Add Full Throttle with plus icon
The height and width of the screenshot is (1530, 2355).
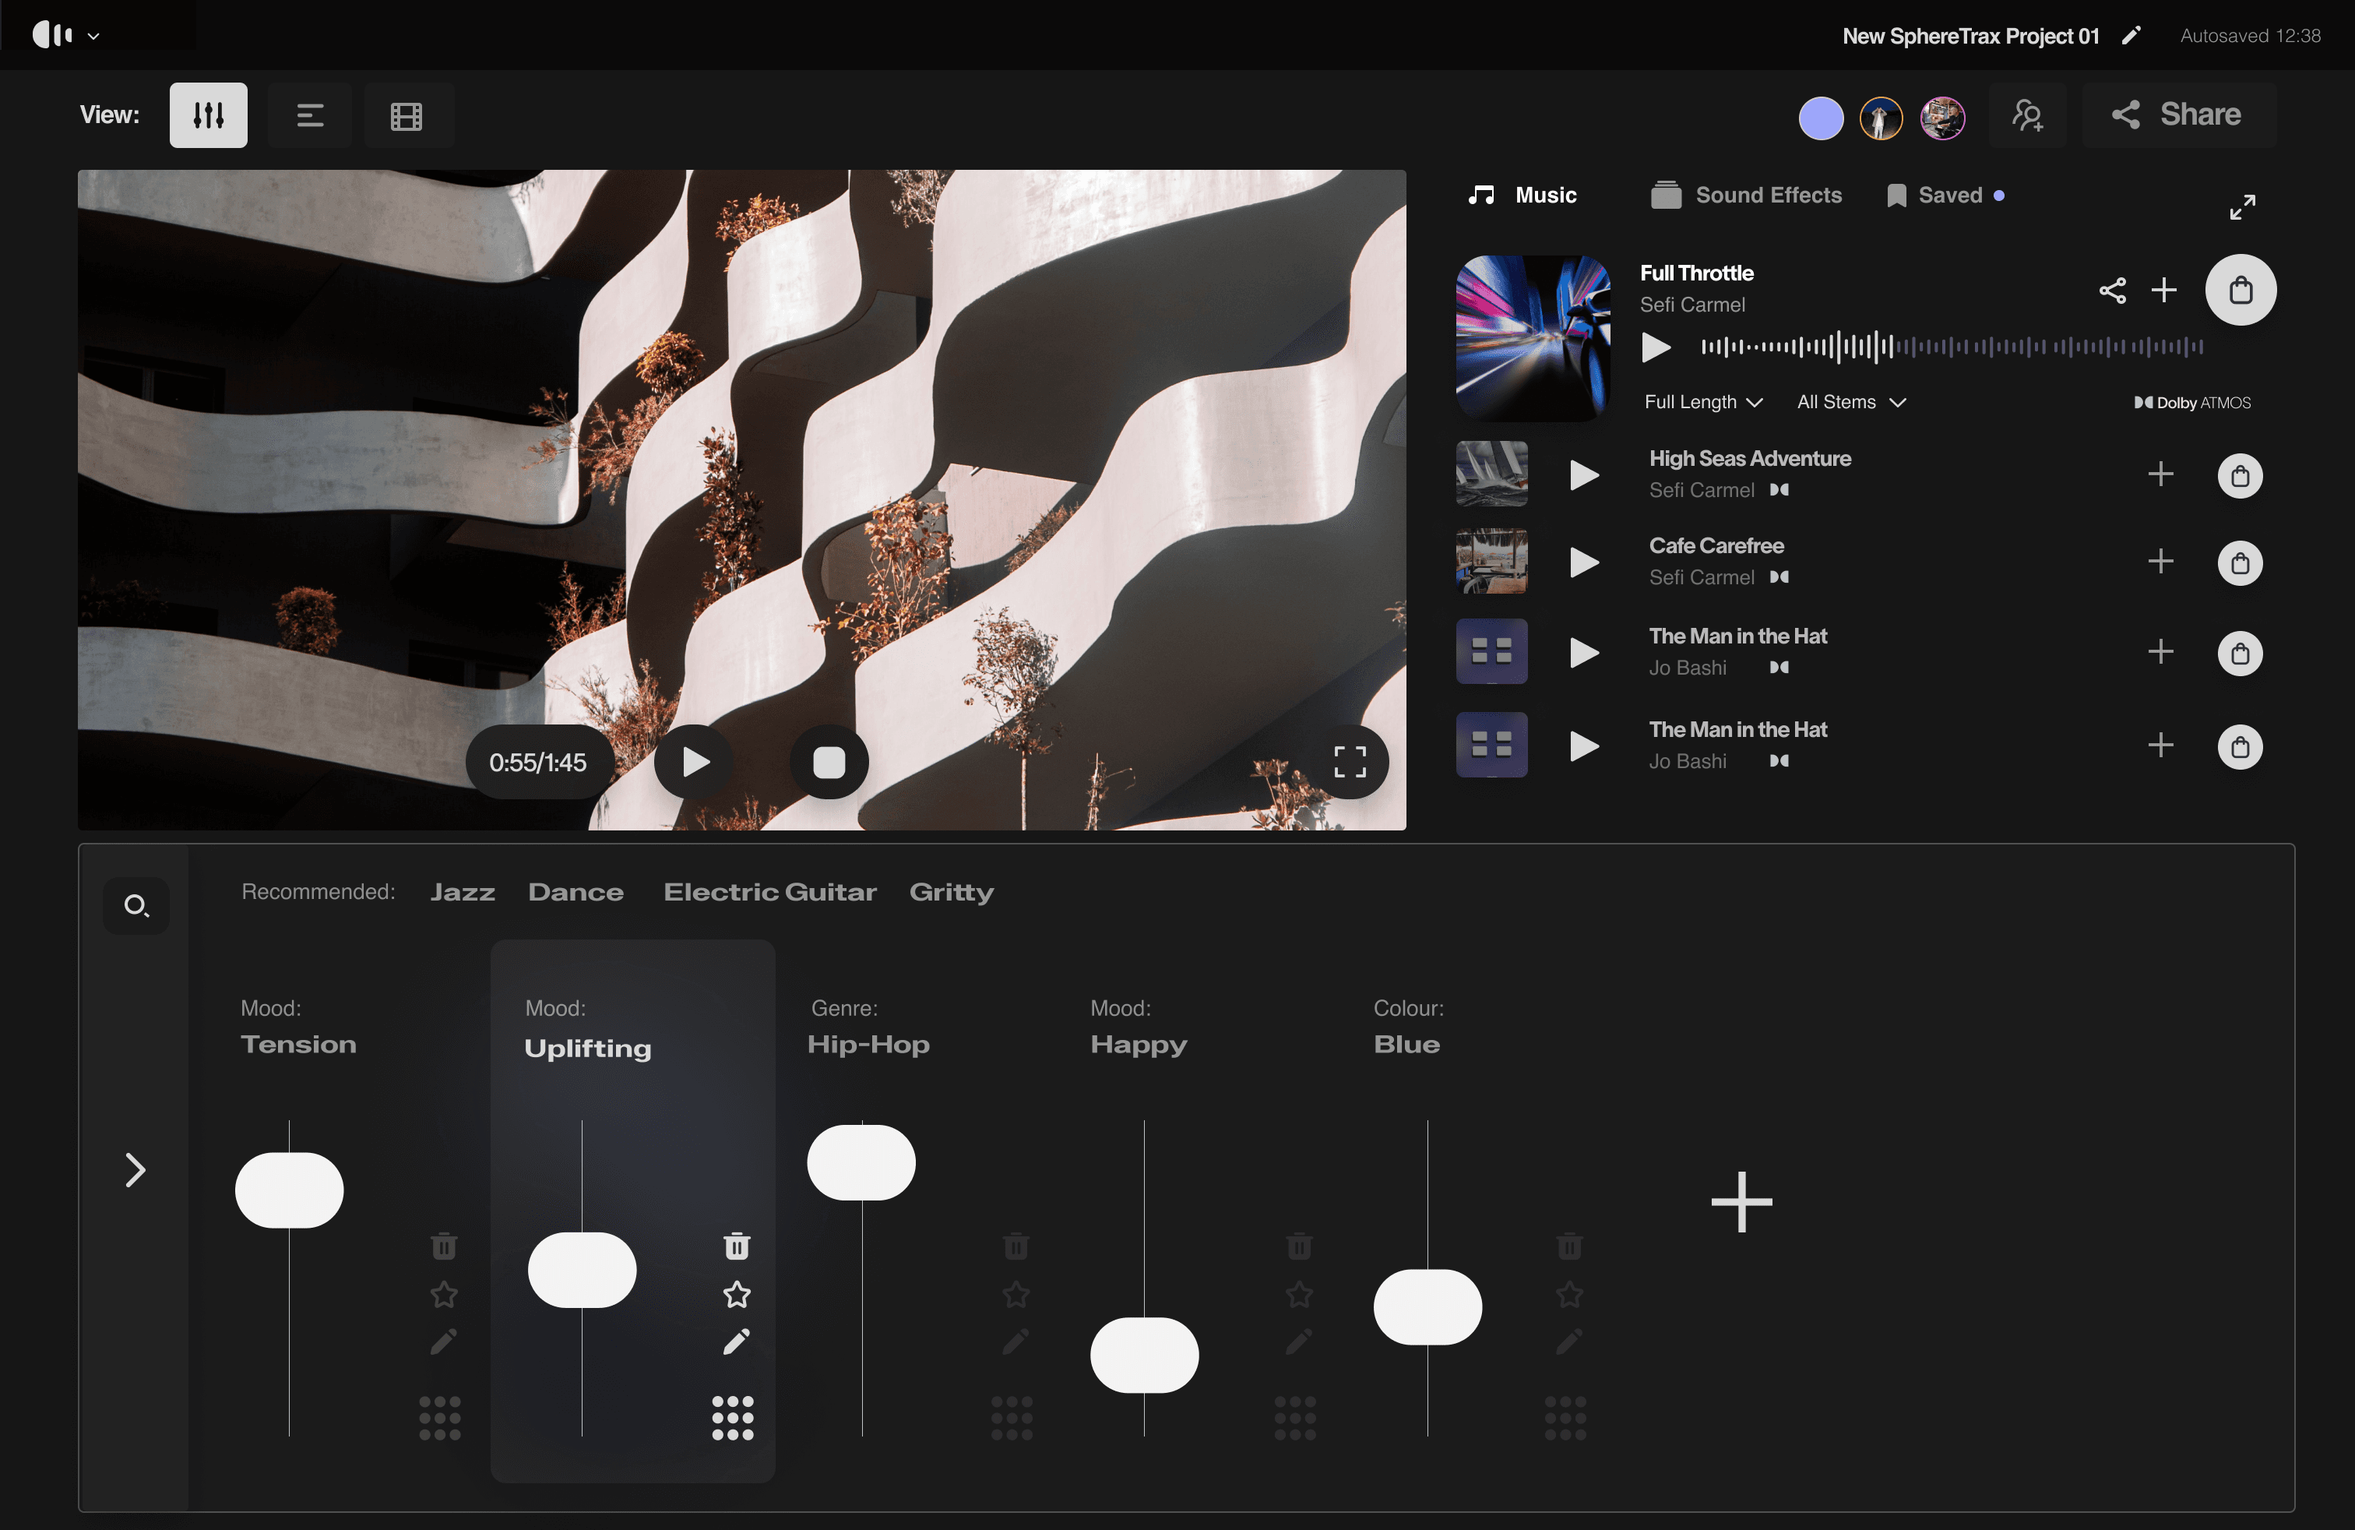click(x=2164, y=290)
